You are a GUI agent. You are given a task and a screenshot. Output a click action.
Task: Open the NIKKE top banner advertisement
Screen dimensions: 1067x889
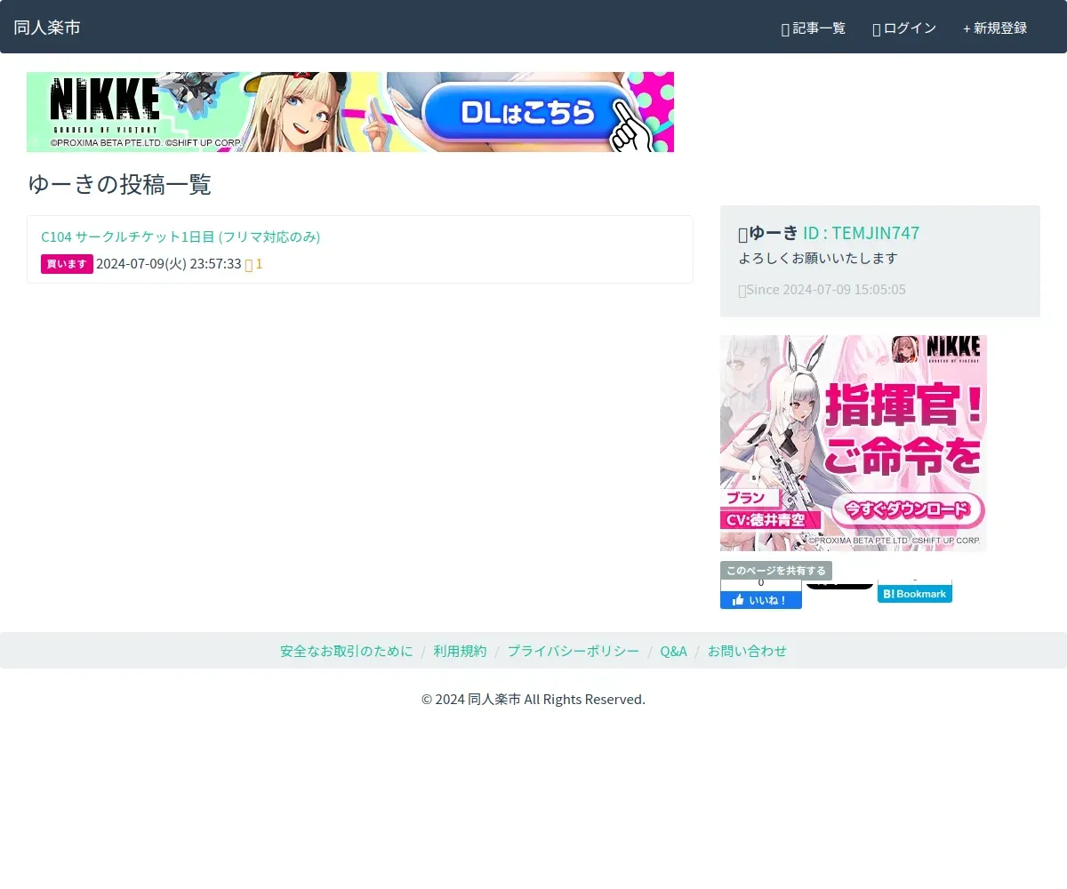[350, 112]
